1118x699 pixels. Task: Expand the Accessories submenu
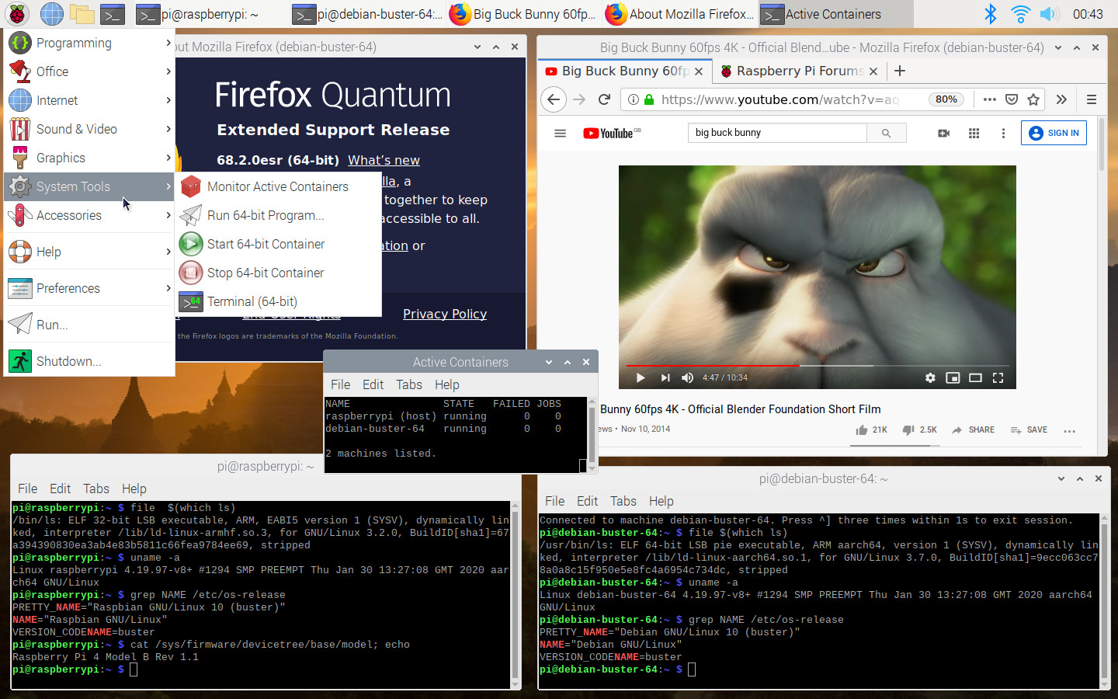[x=89, y=215]
